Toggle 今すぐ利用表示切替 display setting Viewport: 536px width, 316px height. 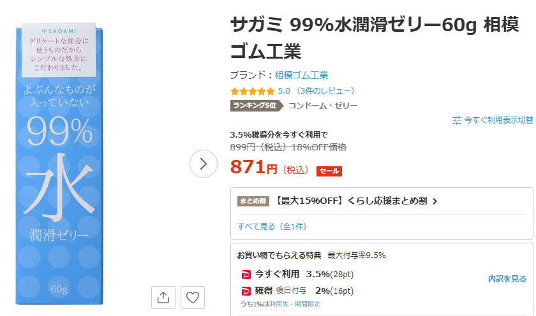coord(493,120)
